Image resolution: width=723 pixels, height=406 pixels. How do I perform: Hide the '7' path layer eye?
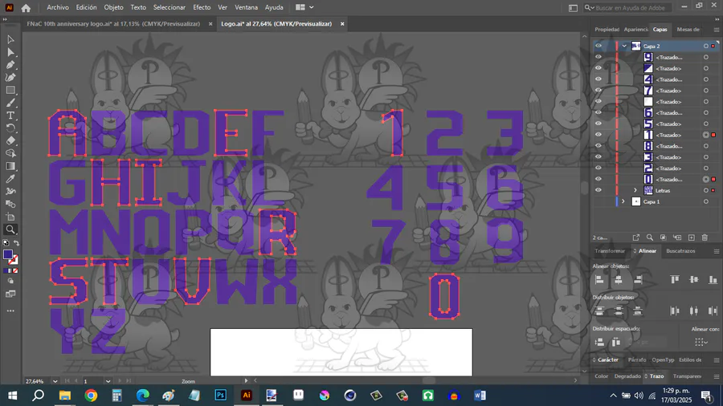click(598, 90)
